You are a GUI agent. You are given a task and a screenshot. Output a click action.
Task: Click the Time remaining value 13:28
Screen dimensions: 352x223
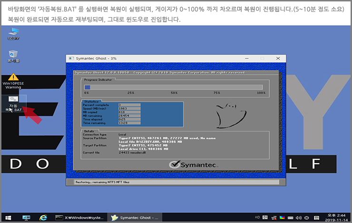click(129, 123)
